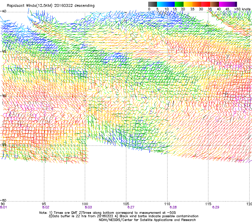252x222 pixels.
Task: Click the Rapidscat Winds(12.5KM) 20160322 descending title
Action: tap(51, 5)
